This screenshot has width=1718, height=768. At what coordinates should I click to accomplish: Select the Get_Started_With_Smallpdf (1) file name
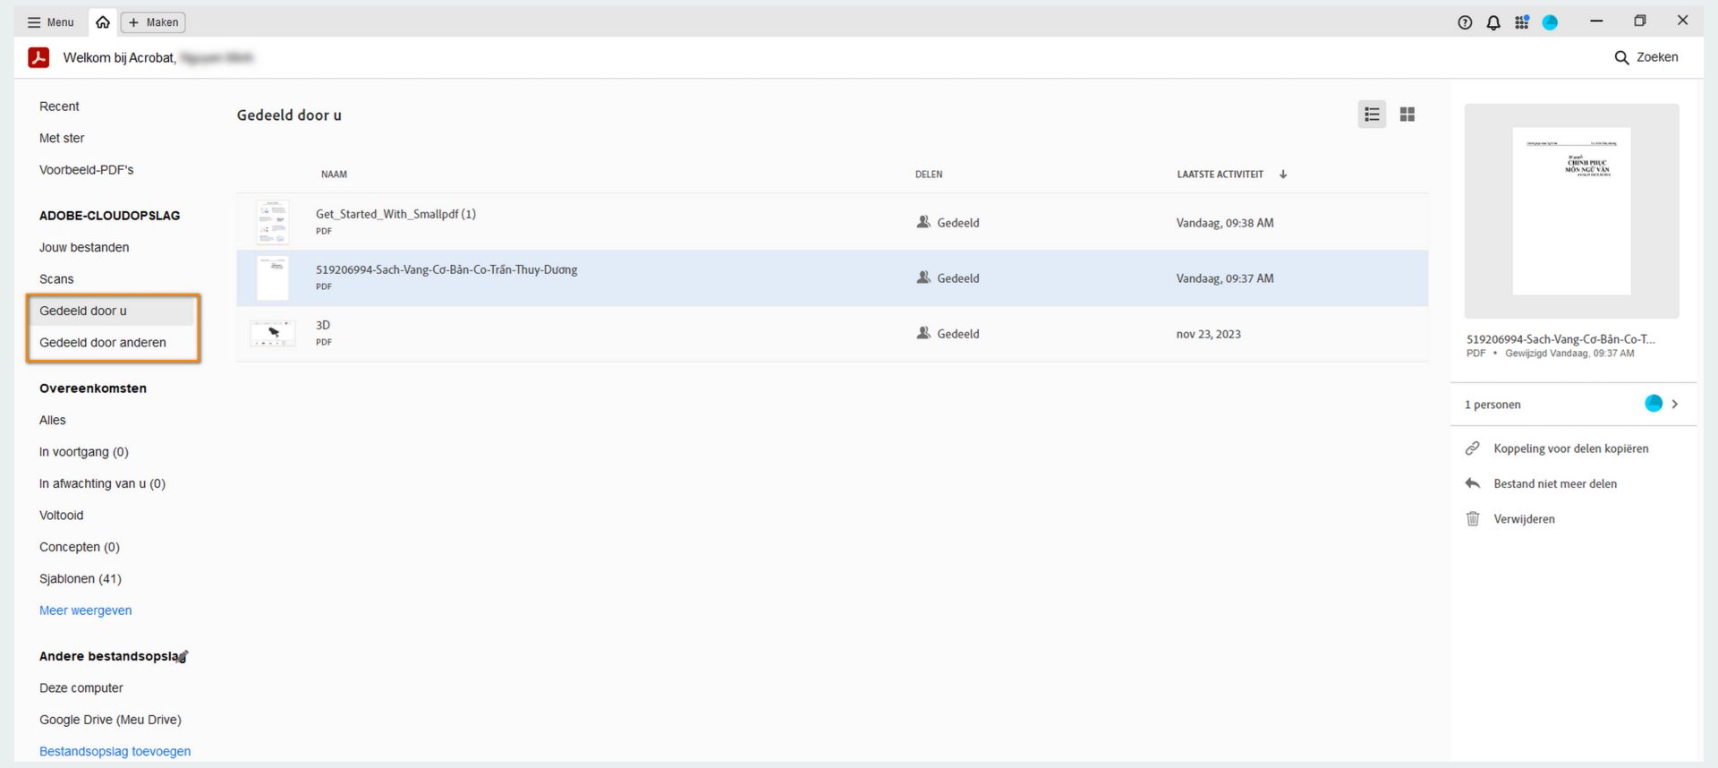[395, 214]
